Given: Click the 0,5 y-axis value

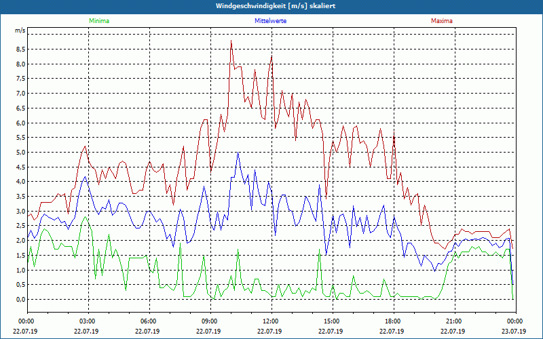Looking at the screenshot, I should (x=20, y=284).
